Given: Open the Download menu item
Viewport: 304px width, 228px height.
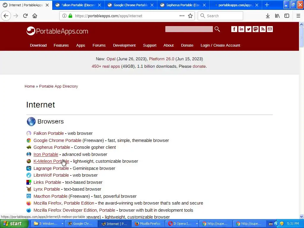Looking at the screenshot, I should point(38,45).
